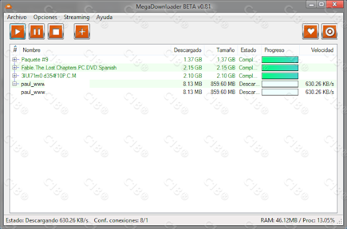Maximize the MegaDownloader window
The height and width of the screenshot is (229, 347).
pos(322,5)
